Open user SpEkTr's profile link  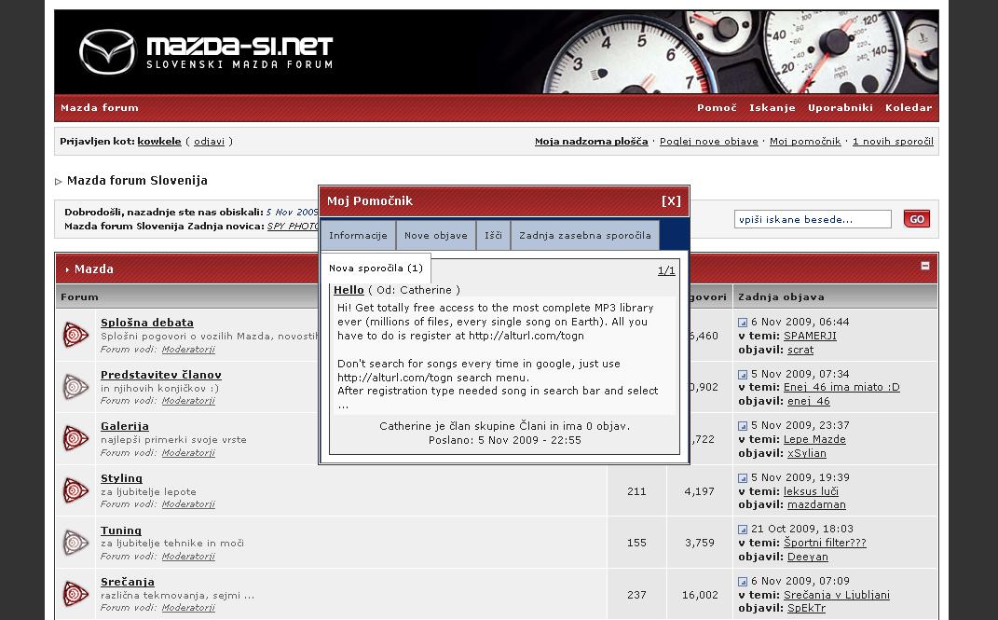coord(806,609)
